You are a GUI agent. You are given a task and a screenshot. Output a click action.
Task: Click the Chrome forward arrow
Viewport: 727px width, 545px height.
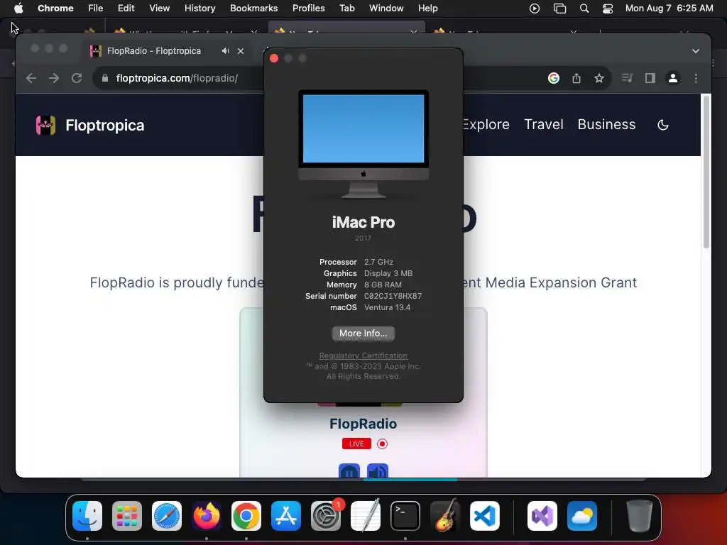pos(54,78)
